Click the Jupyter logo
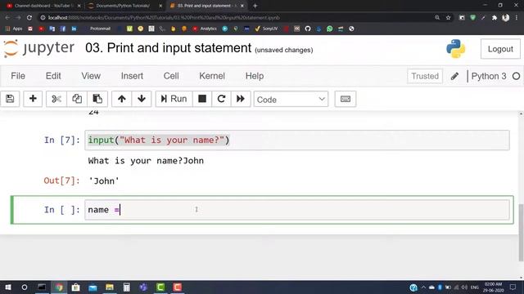 click(x=38, y=48)
